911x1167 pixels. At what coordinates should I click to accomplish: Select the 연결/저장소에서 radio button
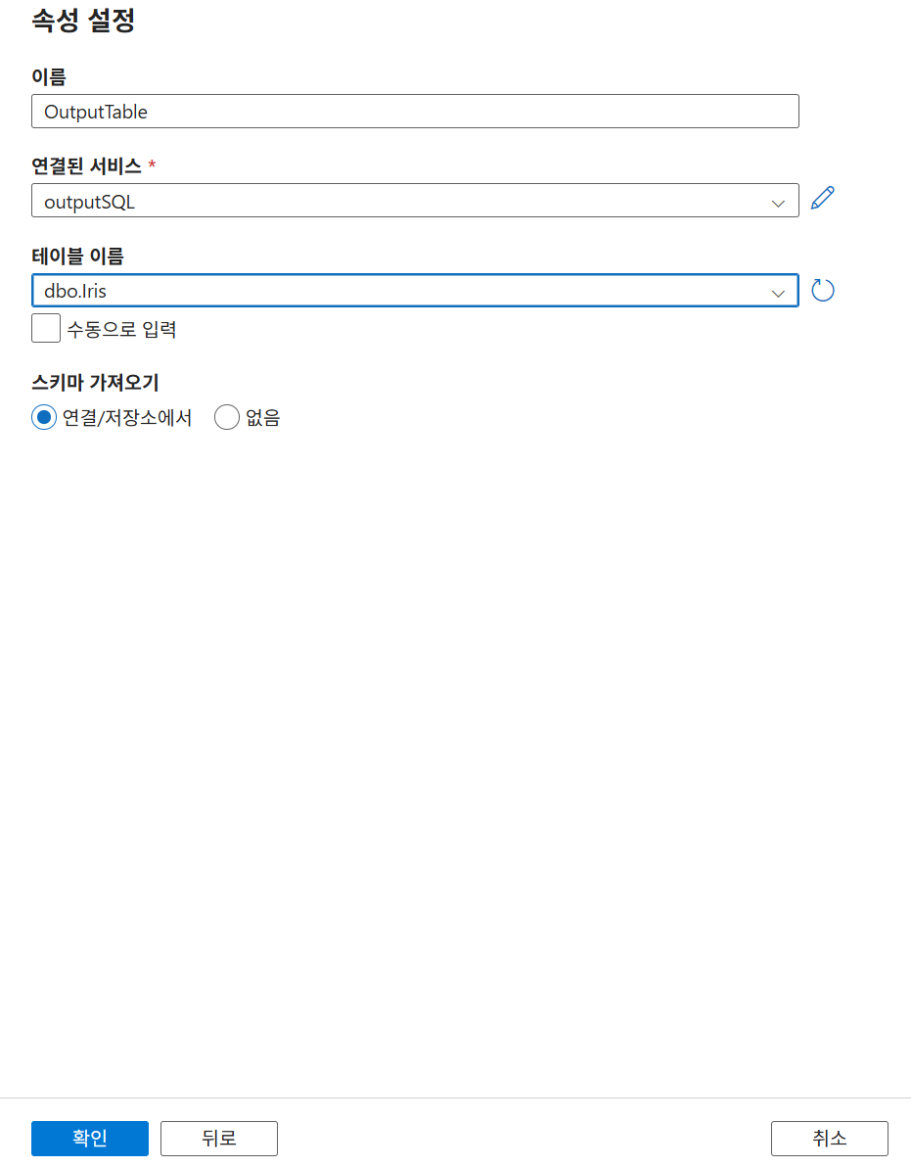coord(44,417)
